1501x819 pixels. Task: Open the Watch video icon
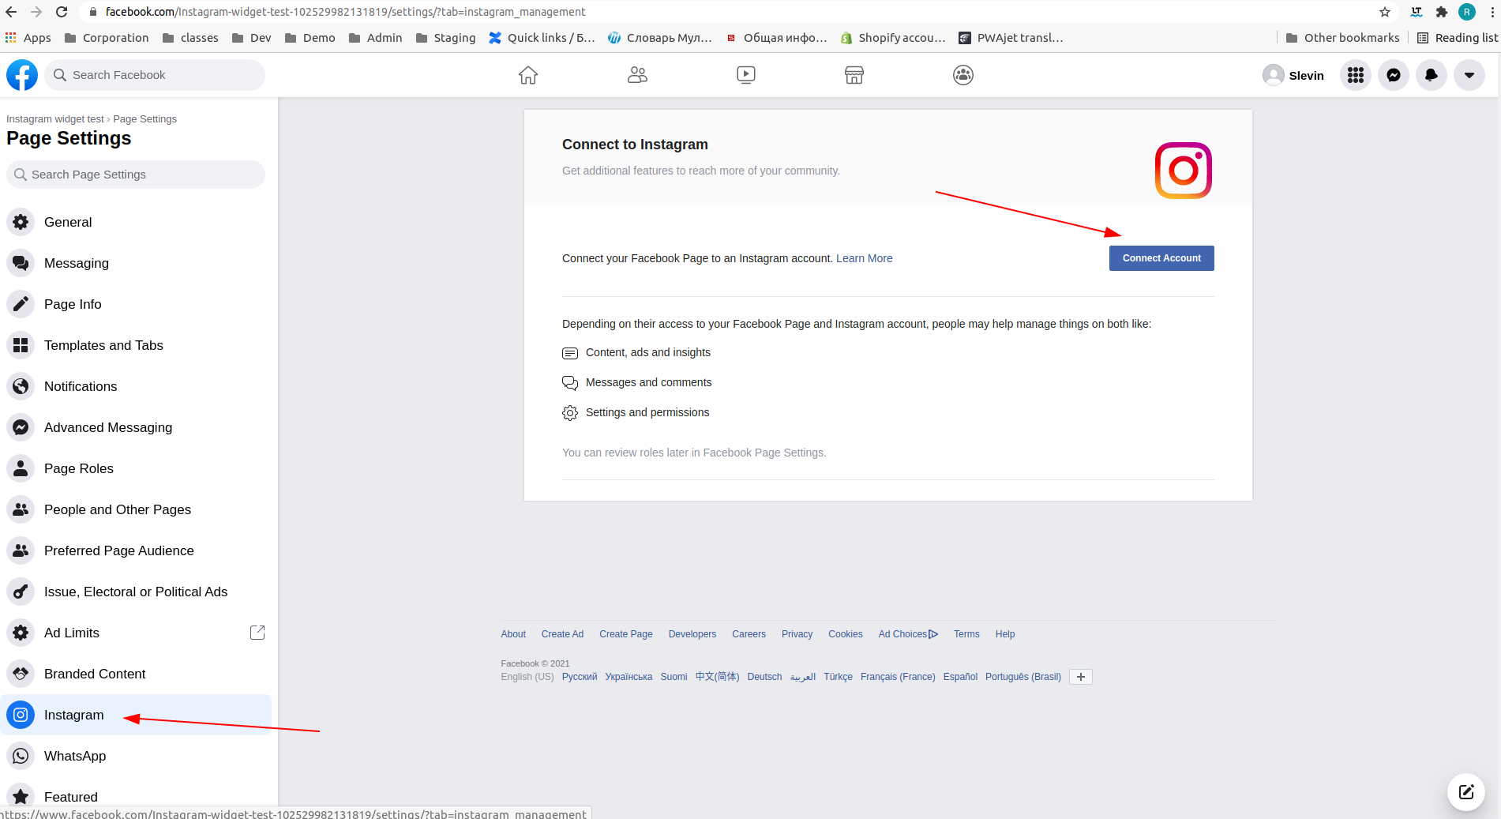[x=746, y=75]
